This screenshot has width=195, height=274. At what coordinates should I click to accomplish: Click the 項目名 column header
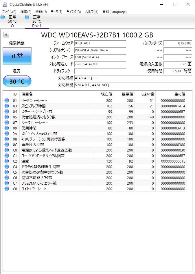pos(56,94)
